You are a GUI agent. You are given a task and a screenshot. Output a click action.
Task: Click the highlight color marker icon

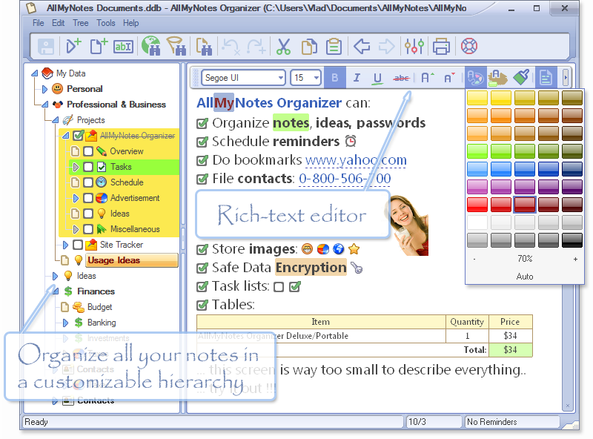(497, 78)
